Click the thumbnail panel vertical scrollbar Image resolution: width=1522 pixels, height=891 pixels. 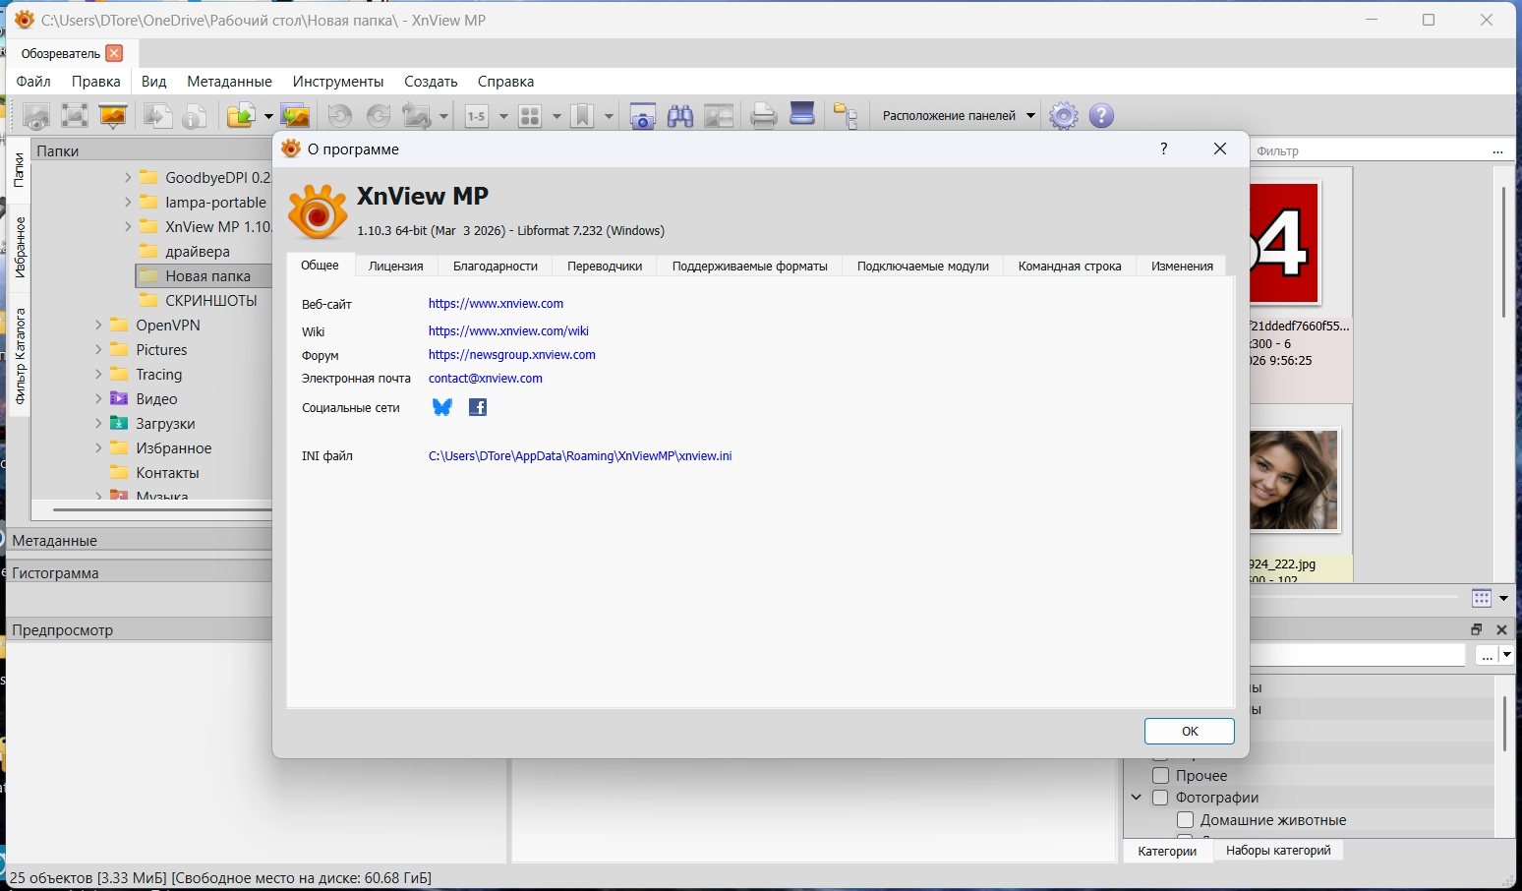click(x=1503, y=252)
